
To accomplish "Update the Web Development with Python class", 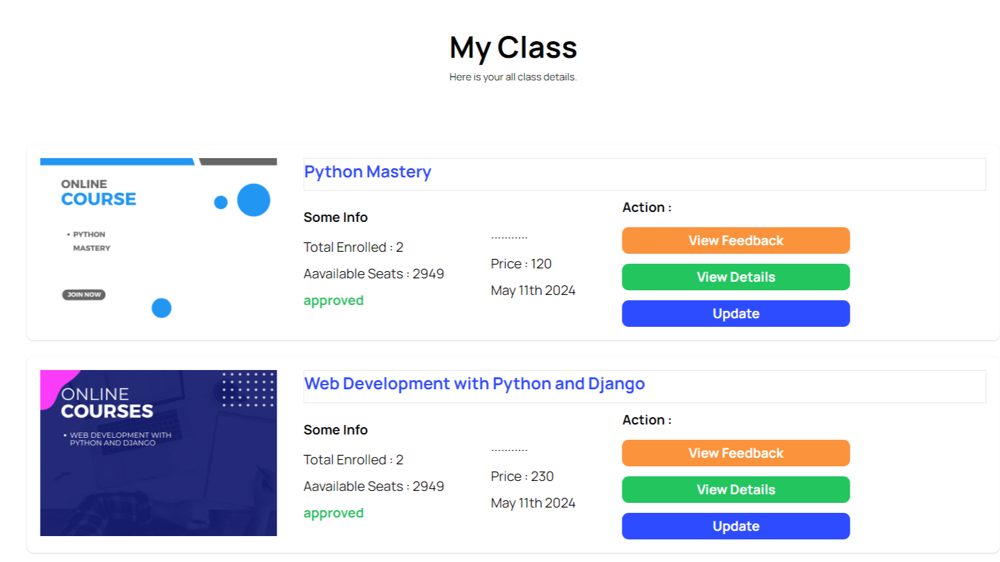I will 735,526.
